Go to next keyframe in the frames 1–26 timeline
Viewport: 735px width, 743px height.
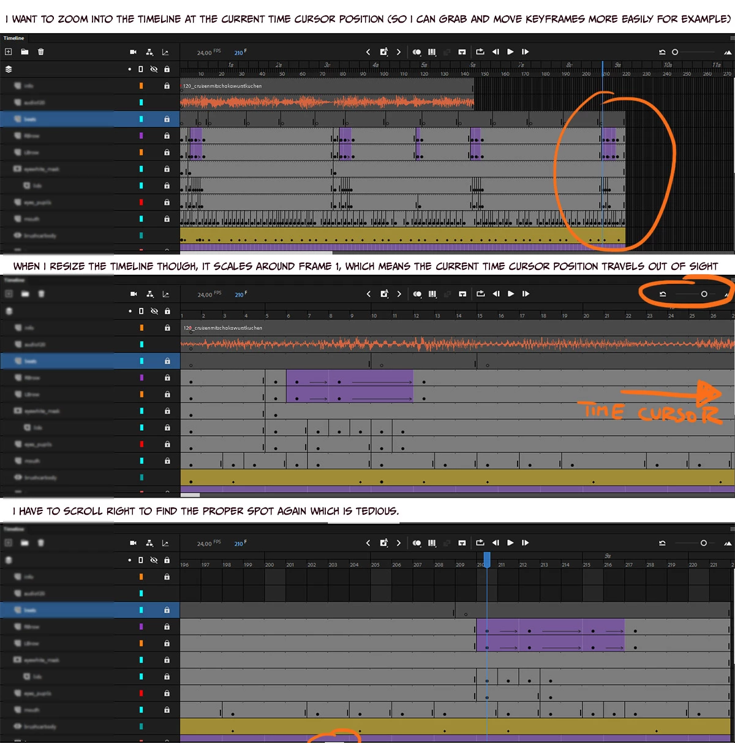[x=399, y=294]
